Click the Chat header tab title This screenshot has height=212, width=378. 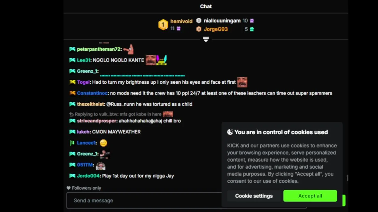tap(206, 6)
